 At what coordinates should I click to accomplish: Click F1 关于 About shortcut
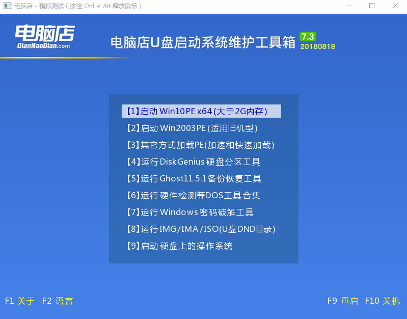point(20,301)
